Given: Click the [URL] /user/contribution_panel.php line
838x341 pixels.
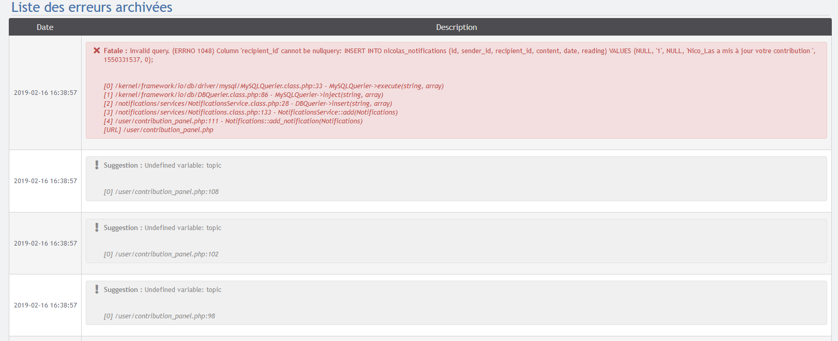Looking at the screenshot, I should 158,130.
